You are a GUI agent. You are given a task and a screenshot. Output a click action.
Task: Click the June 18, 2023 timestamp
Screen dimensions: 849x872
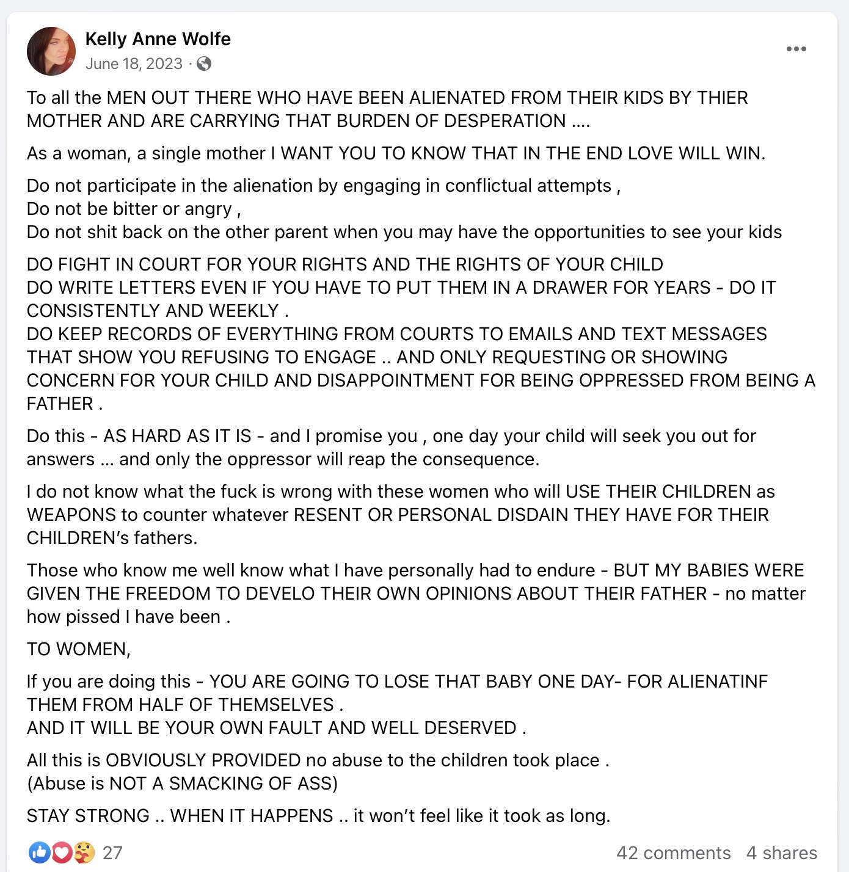pos(134,64)
